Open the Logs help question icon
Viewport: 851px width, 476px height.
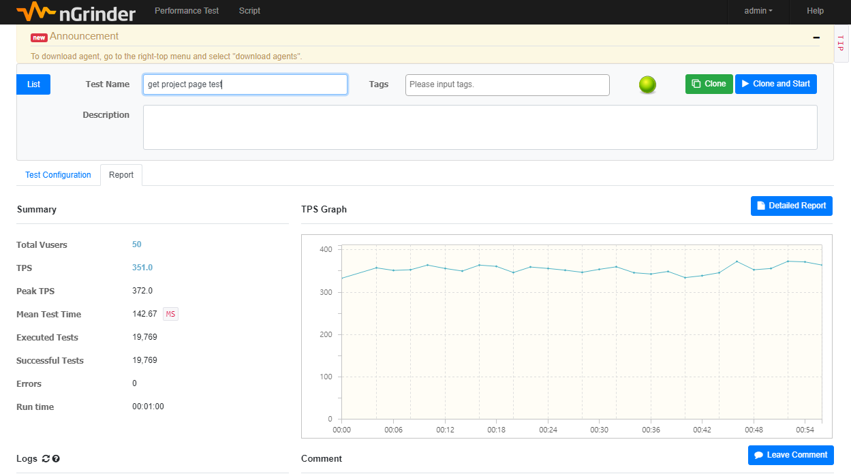coord(56,459)
